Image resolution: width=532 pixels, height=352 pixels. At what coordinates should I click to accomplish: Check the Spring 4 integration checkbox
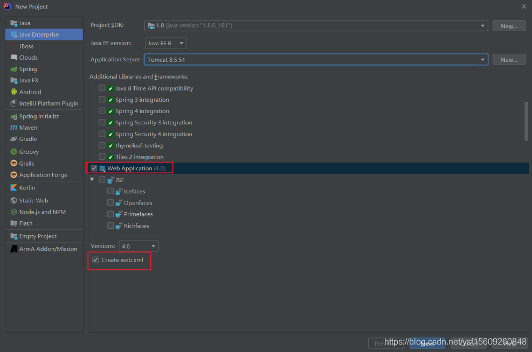click(x=102, y=111)
